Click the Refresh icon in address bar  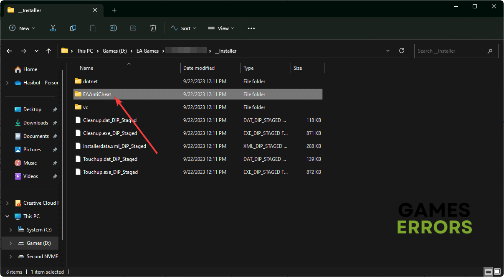click(402, 51)
